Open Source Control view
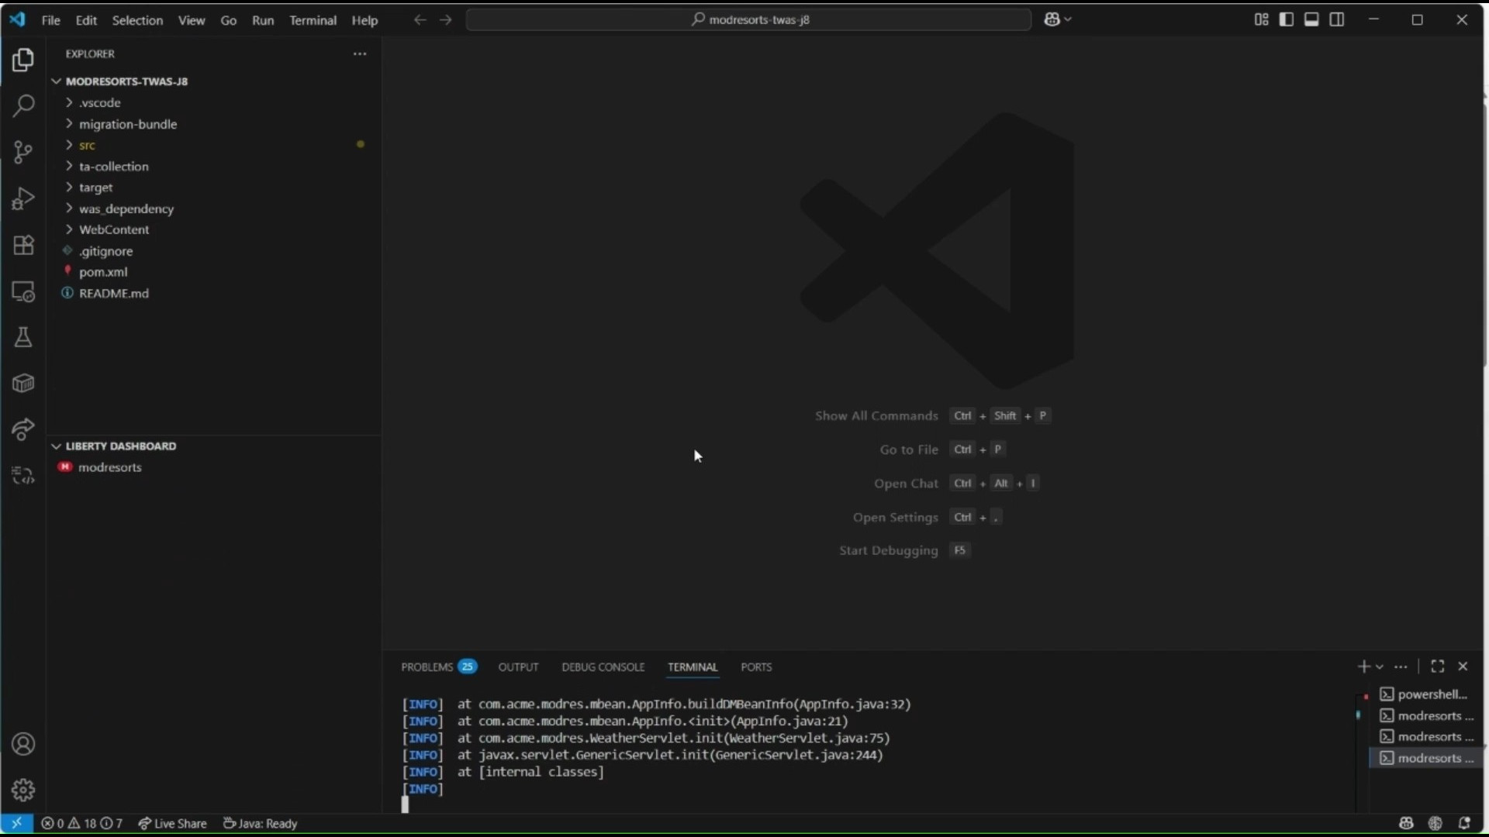This screenshot has height=837, width=1489. [23, 152]
